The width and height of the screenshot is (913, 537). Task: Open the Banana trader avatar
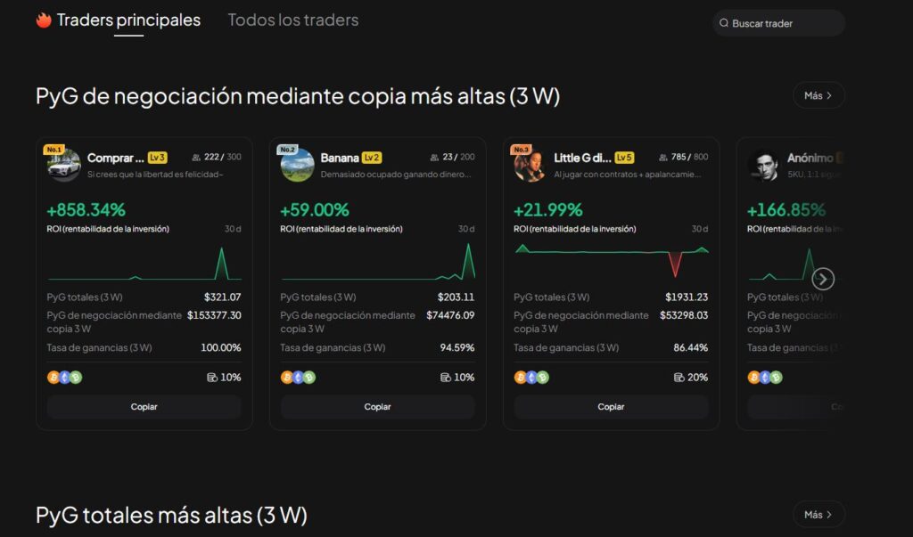(298, 165)
